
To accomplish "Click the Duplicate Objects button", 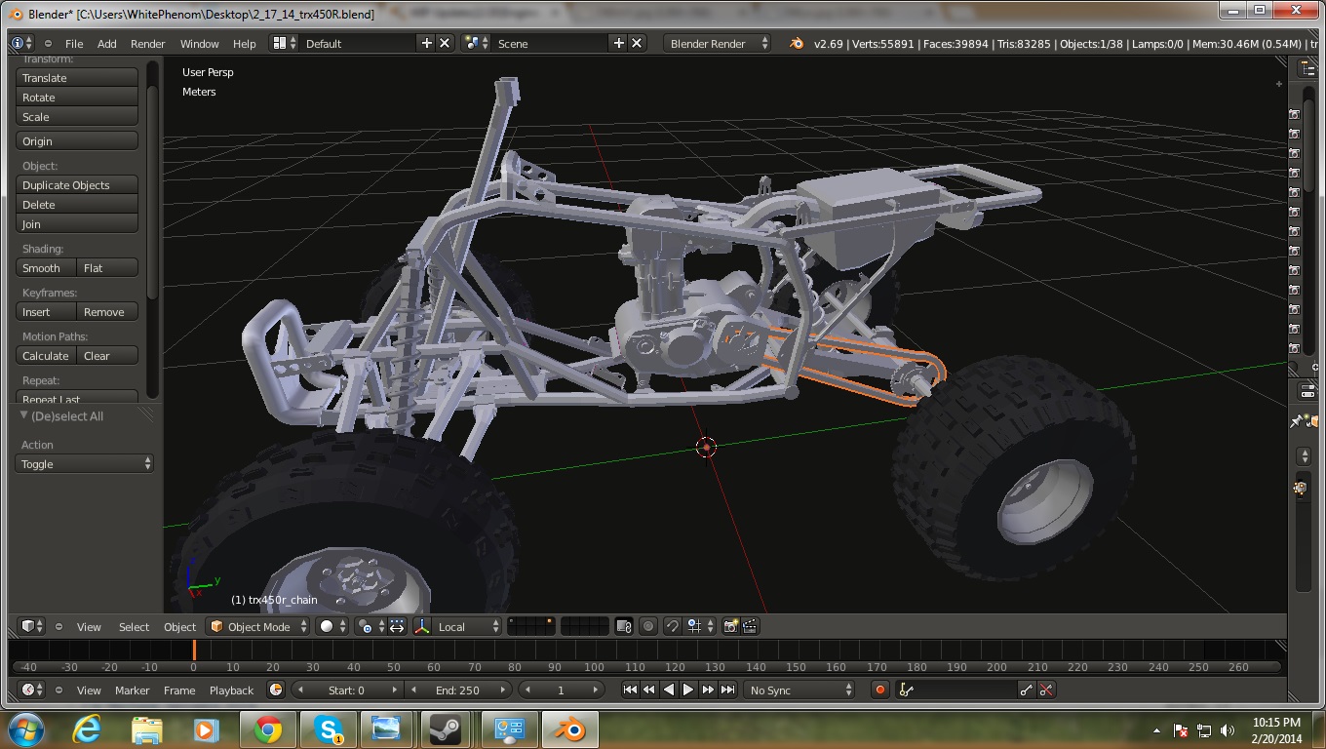I will point(77,184).
